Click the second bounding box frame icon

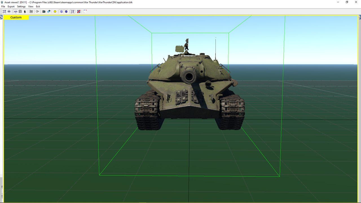pyautogui.click(x=72, y=12)
